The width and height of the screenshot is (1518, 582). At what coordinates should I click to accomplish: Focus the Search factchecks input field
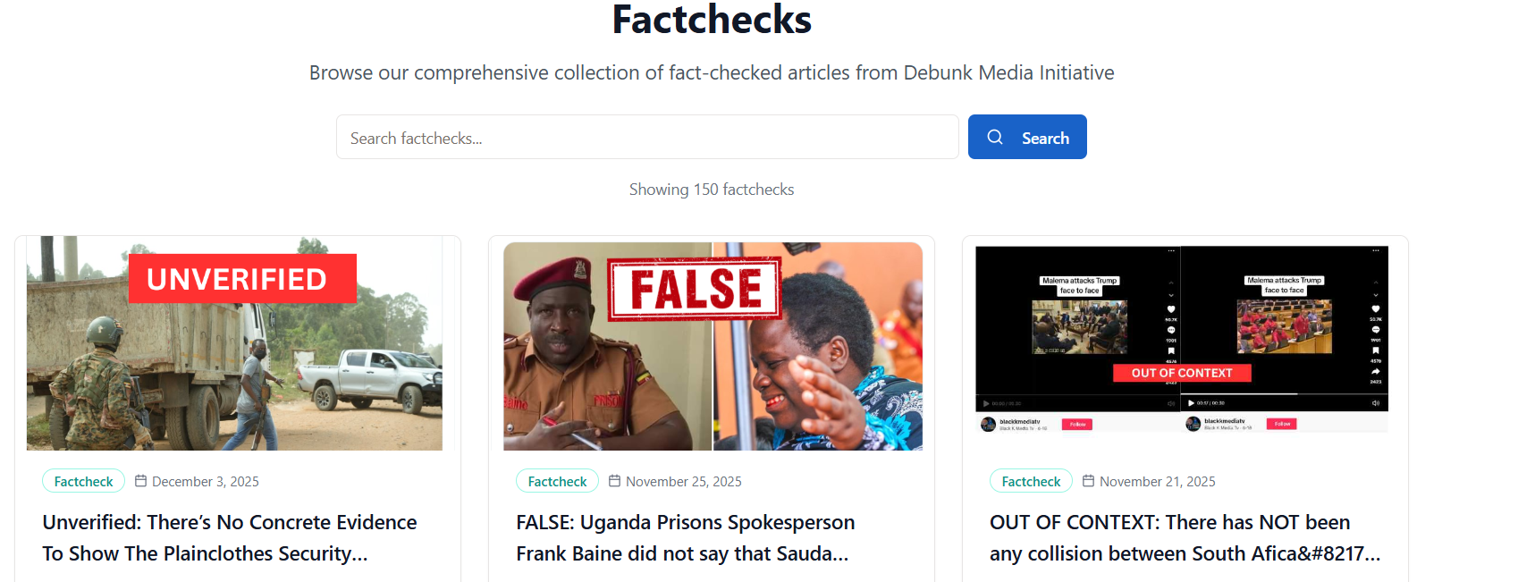(646, 138)
